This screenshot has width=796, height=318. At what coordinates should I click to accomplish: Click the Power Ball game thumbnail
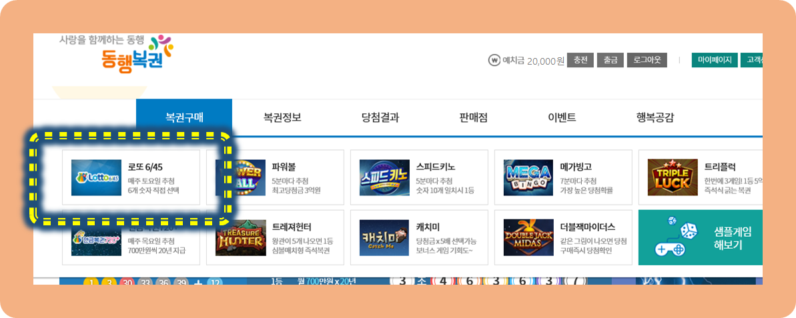click(241, 177)
